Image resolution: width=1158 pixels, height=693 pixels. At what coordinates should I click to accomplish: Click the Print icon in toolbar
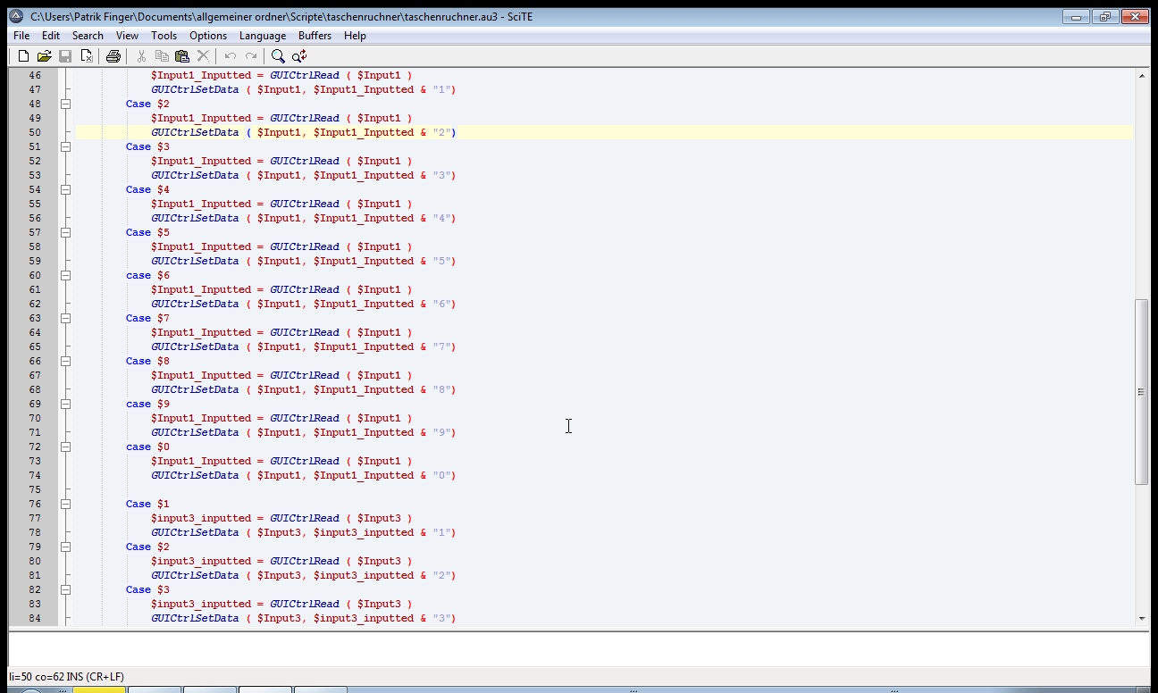(113, 56)
